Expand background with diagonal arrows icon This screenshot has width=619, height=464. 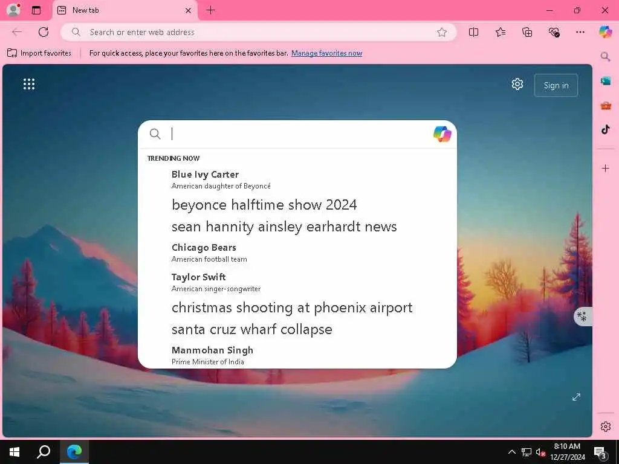coord(576,397)
